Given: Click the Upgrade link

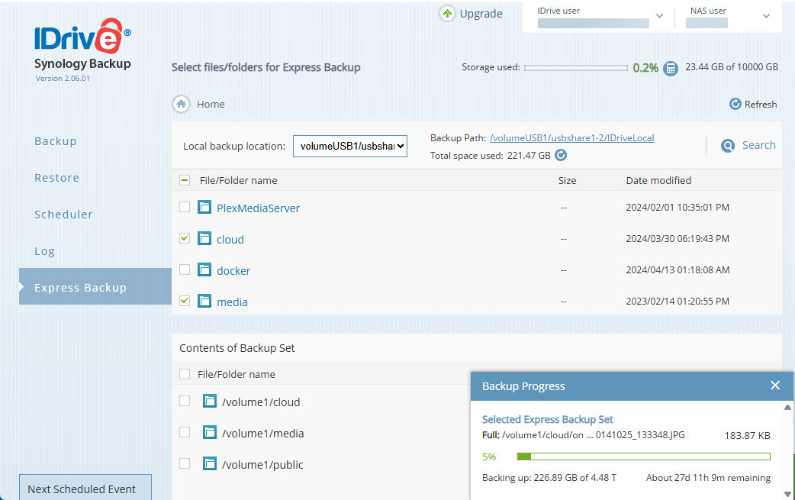Looking at the screenshot, I should point(481,14).
